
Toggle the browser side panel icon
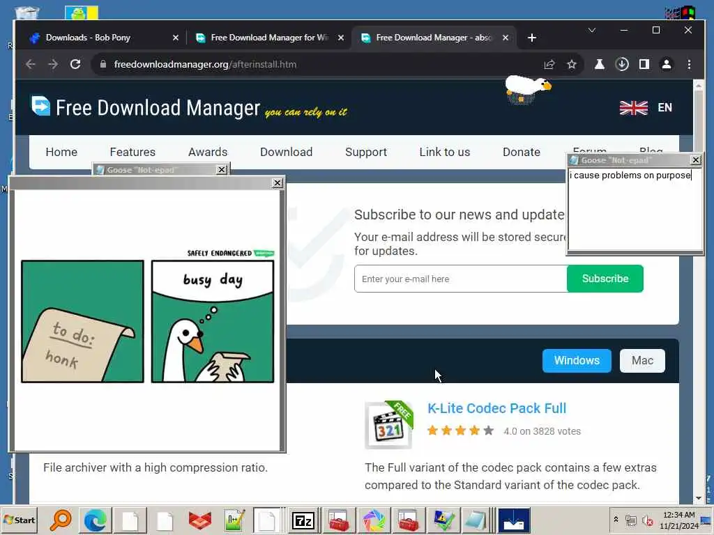click(x=644, y=64)
